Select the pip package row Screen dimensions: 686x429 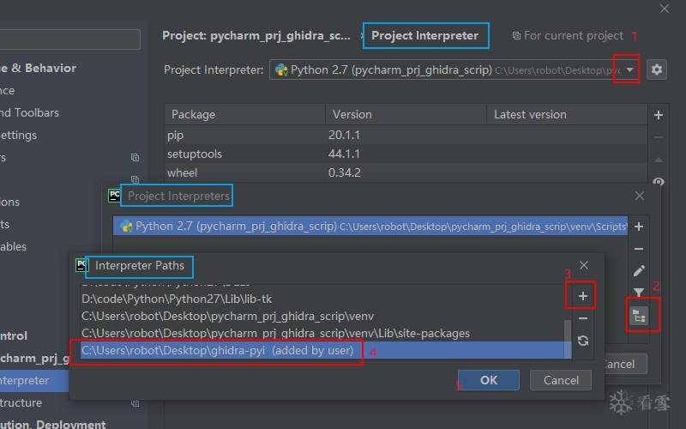(406, 135)
